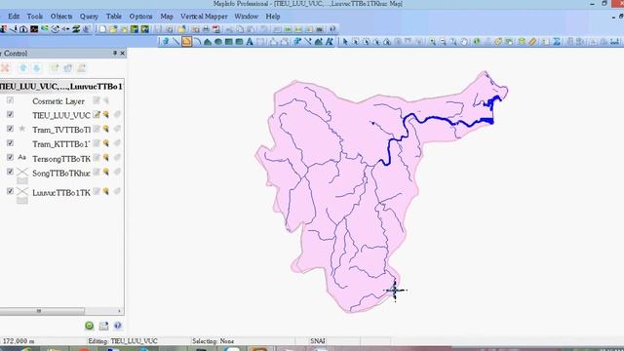This screenshot has width=624, height=351.
Task: Click the Print toolbar icon
Action: tap(206, 29)
